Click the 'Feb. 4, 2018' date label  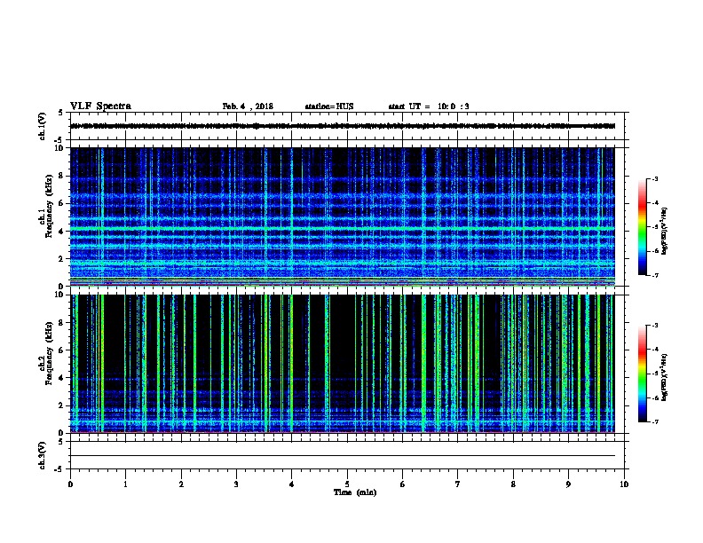click(x=248, y=106)
